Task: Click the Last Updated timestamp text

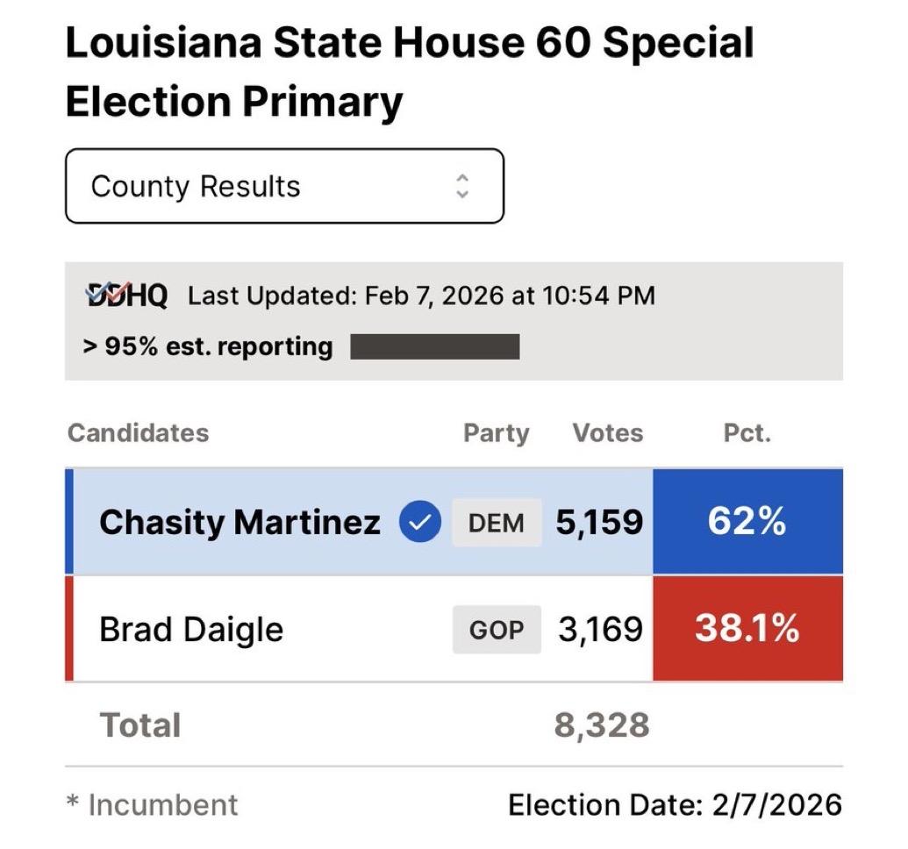Action: point(421,296)
